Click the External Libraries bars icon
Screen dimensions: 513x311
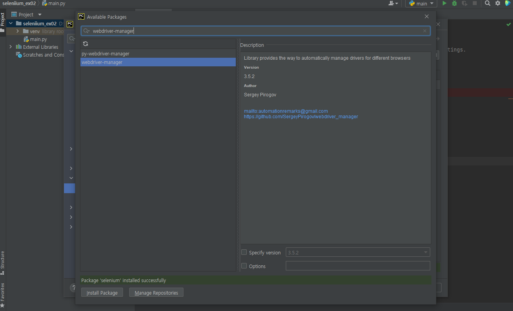(18, 47)
